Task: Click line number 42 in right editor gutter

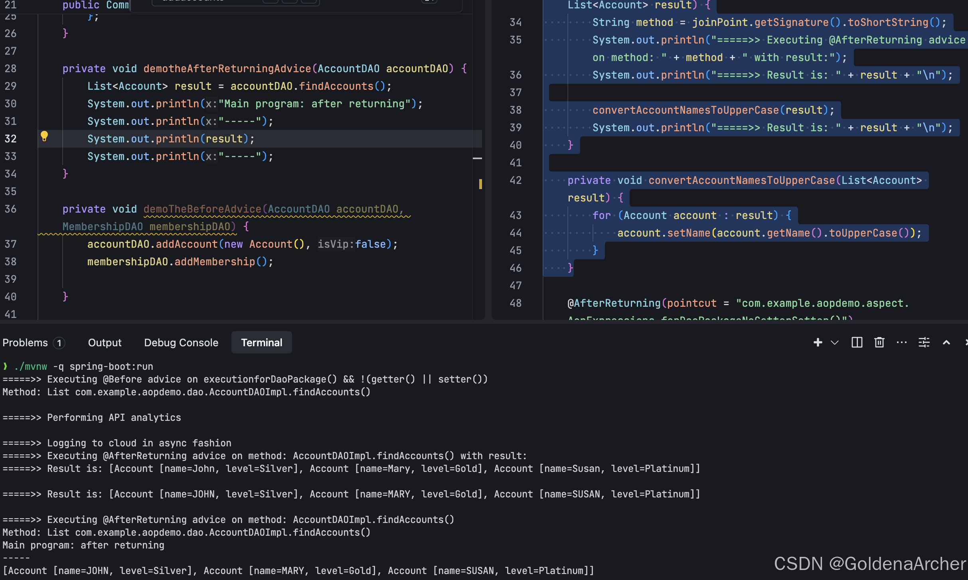Action: pos(516,180)
